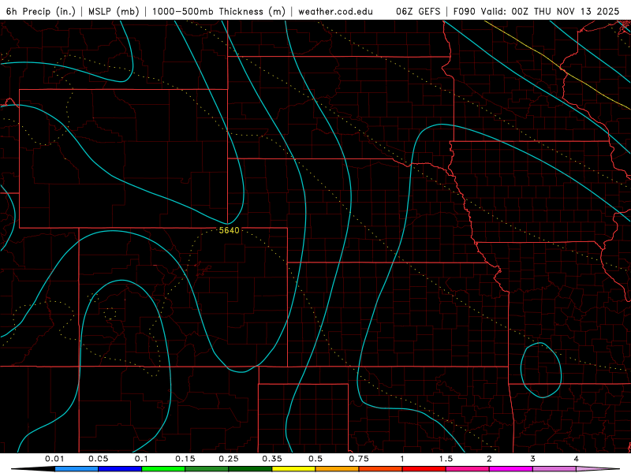Screen dimensions: 631x473
Task: Click the 0.01 legend value
Action: click(x=54, y=459)
